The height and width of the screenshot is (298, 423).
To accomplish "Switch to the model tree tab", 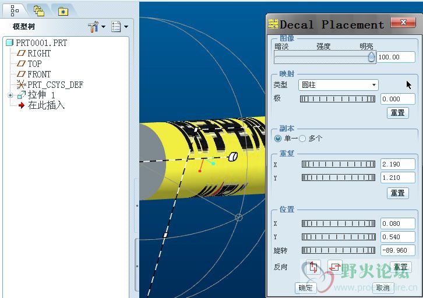I will [15, 11].
